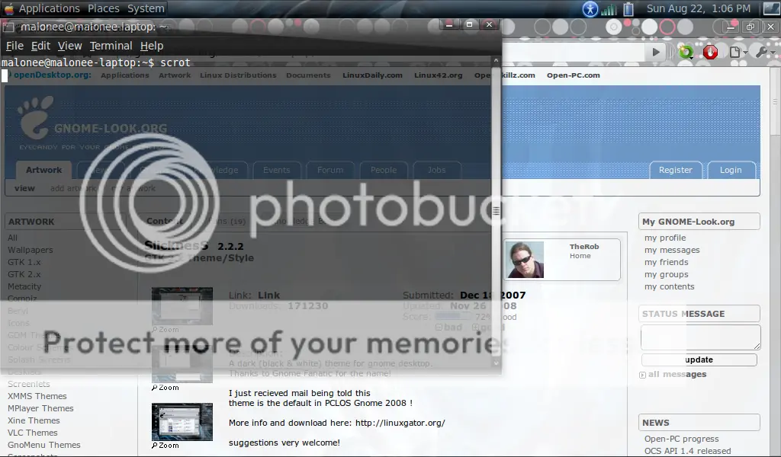Image resolution: width=781 pixels, height=457 pixels.
Task: Click the red stop-hand AdBlock icon
Action: 710,53
